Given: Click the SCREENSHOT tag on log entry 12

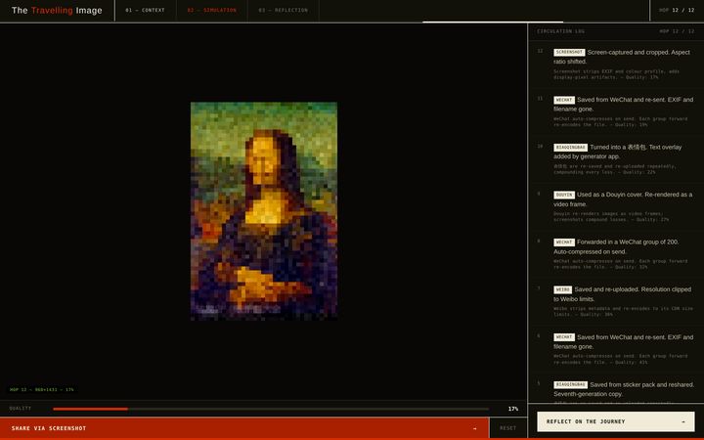Looking at the screenshot, I should click(569, 52).
